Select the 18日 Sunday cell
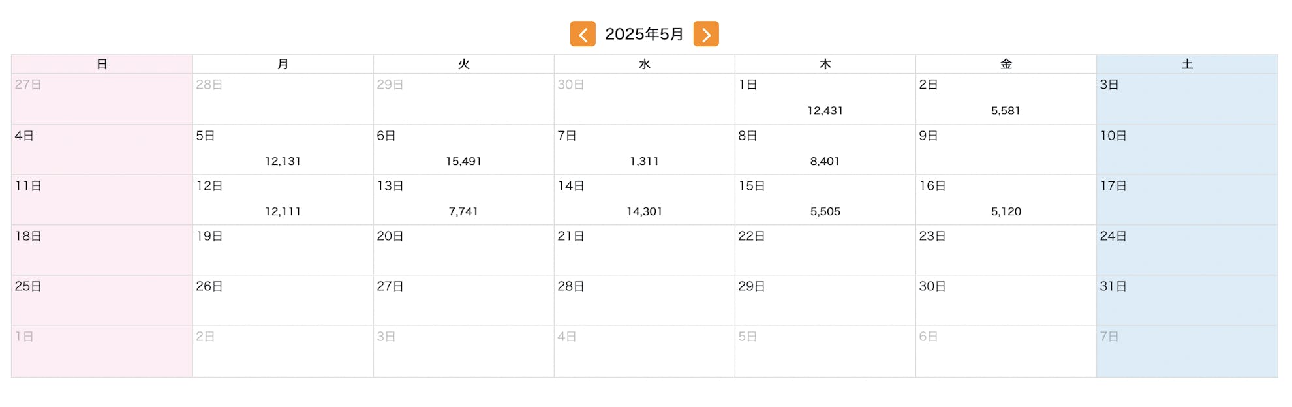1292x407 pixels. (x=102, y=250)
